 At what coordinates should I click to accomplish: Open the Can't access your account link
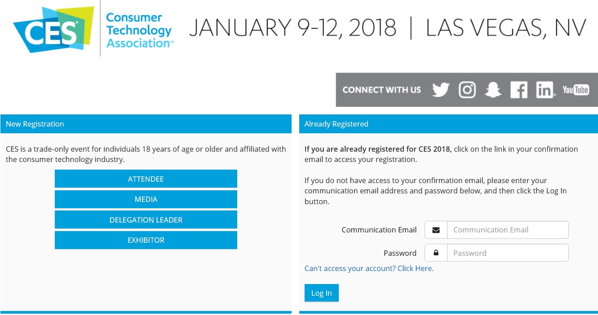[369, 268]
